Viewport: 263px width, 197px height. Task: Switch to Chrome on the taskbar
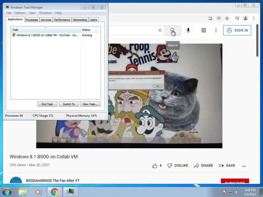coord(54,192)
